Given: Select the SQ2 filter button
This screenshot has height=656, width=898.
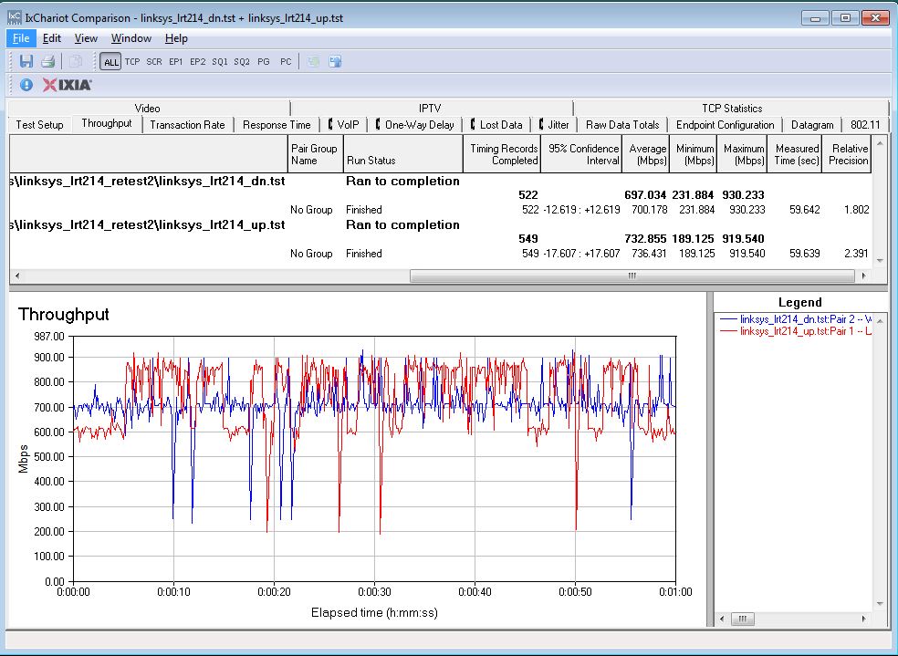Looking at the screenshot, I should pos(242,61).
